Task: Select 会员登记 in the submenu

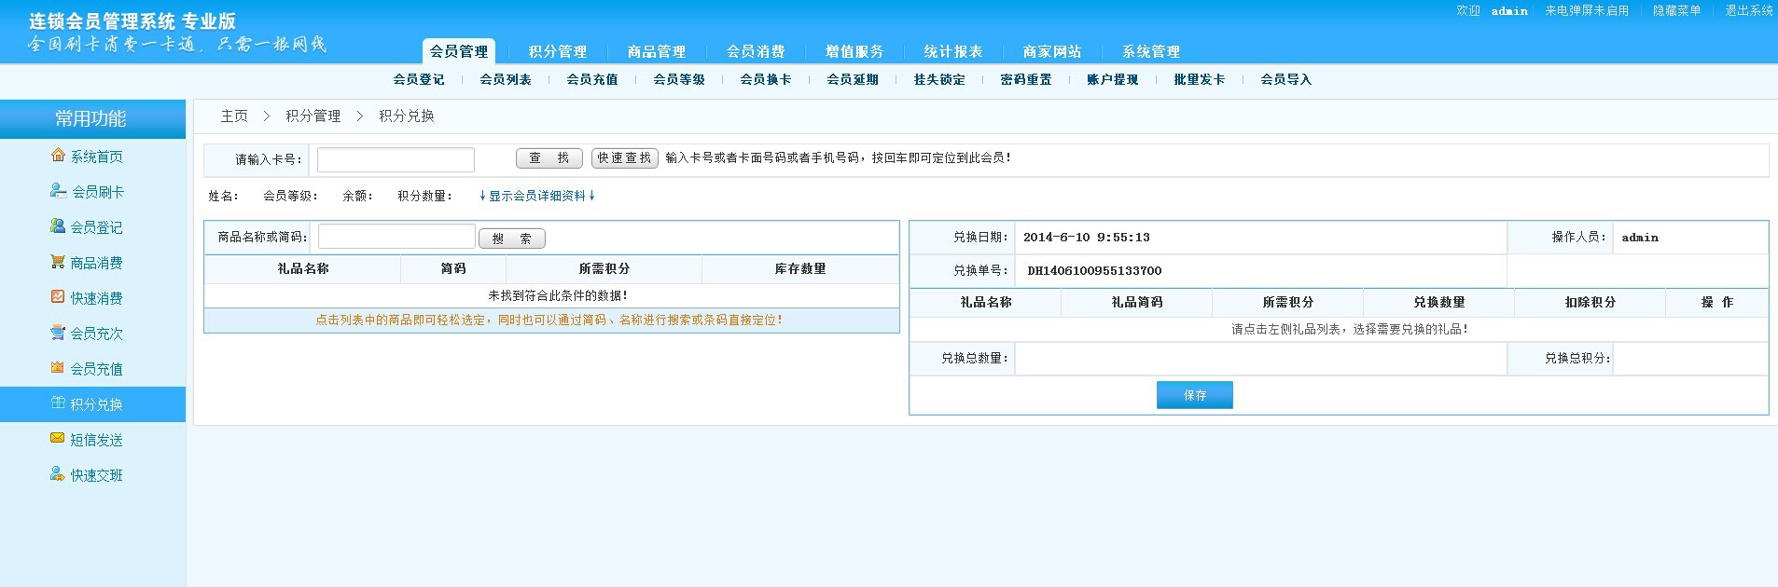Action: pos(419,79)
